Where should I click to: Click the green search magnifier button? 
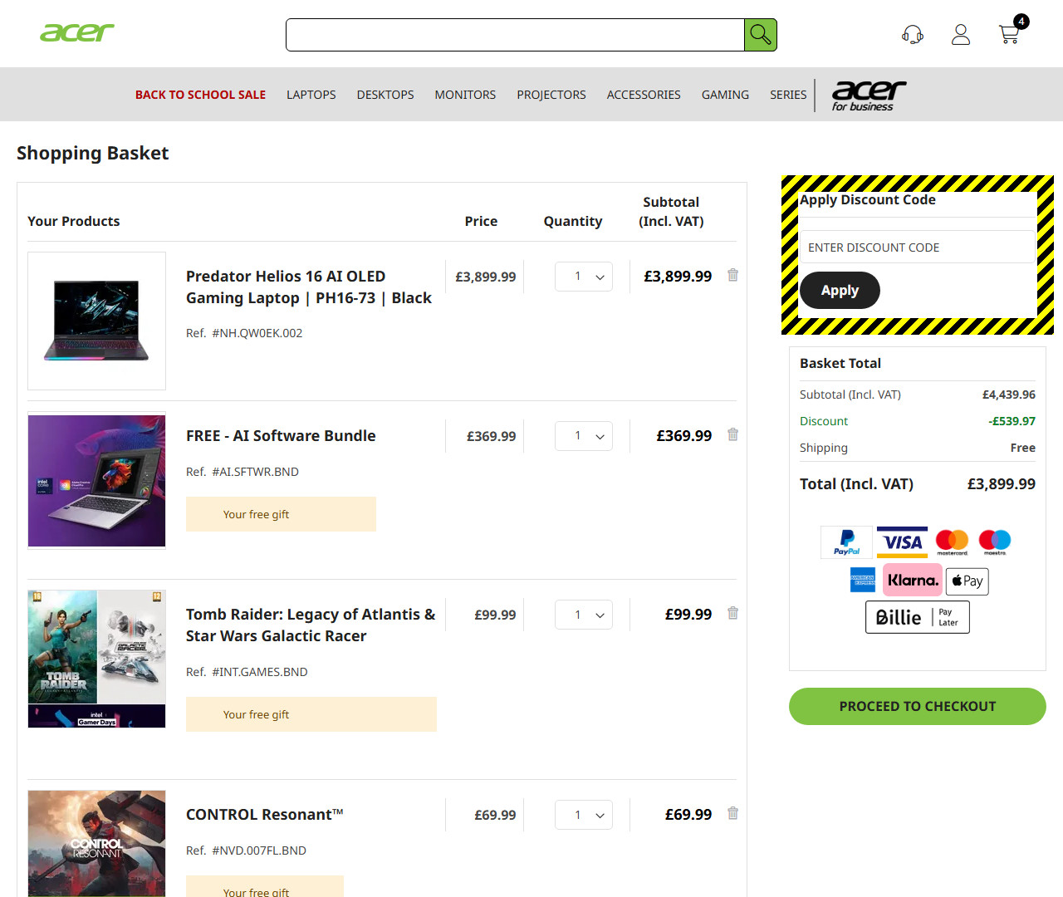click(761, 35)
